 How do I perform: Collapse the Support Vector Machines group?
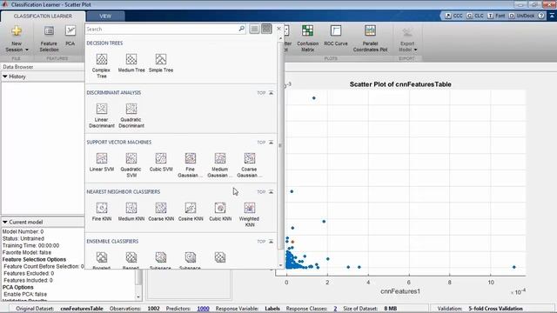(271, 143)
